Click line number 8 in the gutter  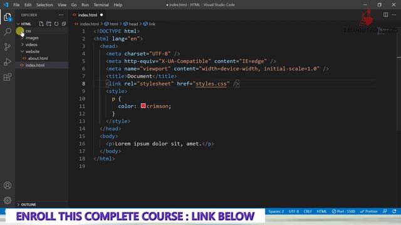tap(83, 84)
